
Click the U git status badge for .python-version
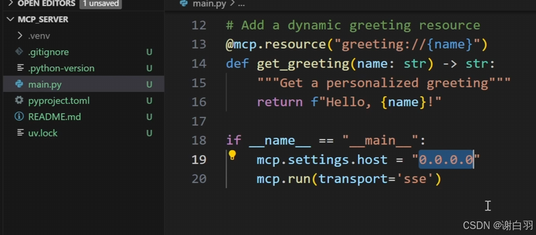pyautogui.click(x=149, y=68)
